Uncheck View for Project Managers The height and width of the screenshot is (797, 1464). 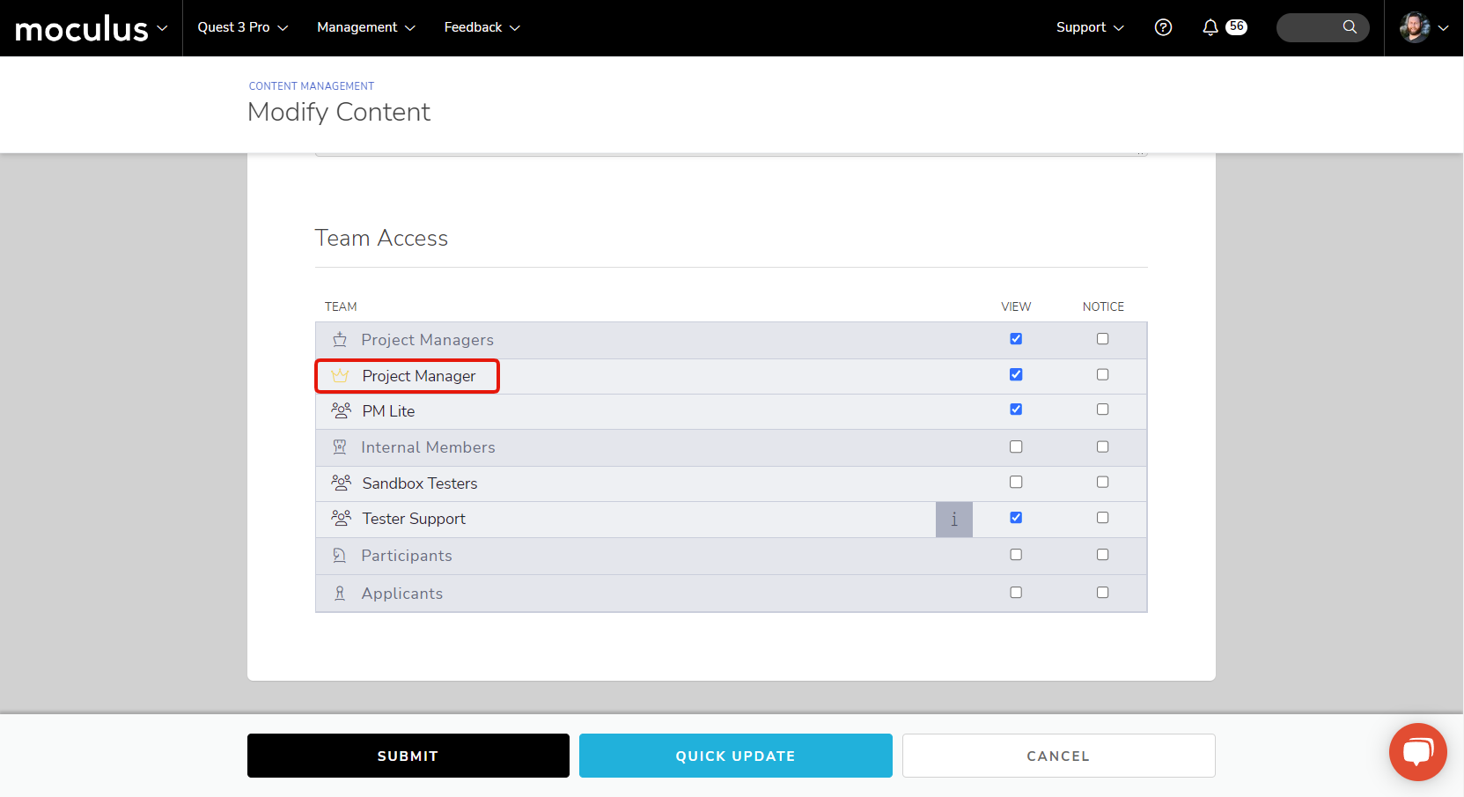pyautogui.click(x=1016, y=339)
